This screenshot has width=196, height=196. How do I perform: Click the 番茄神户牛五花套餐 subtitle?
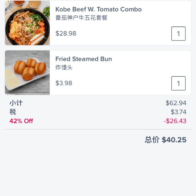[x=81, y=18]
